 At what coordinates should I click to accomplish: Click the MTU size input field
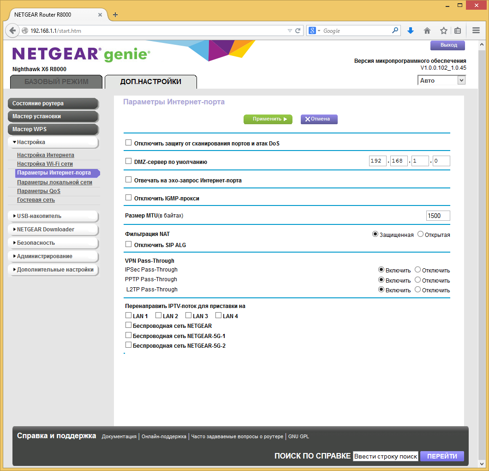(438, 216)
